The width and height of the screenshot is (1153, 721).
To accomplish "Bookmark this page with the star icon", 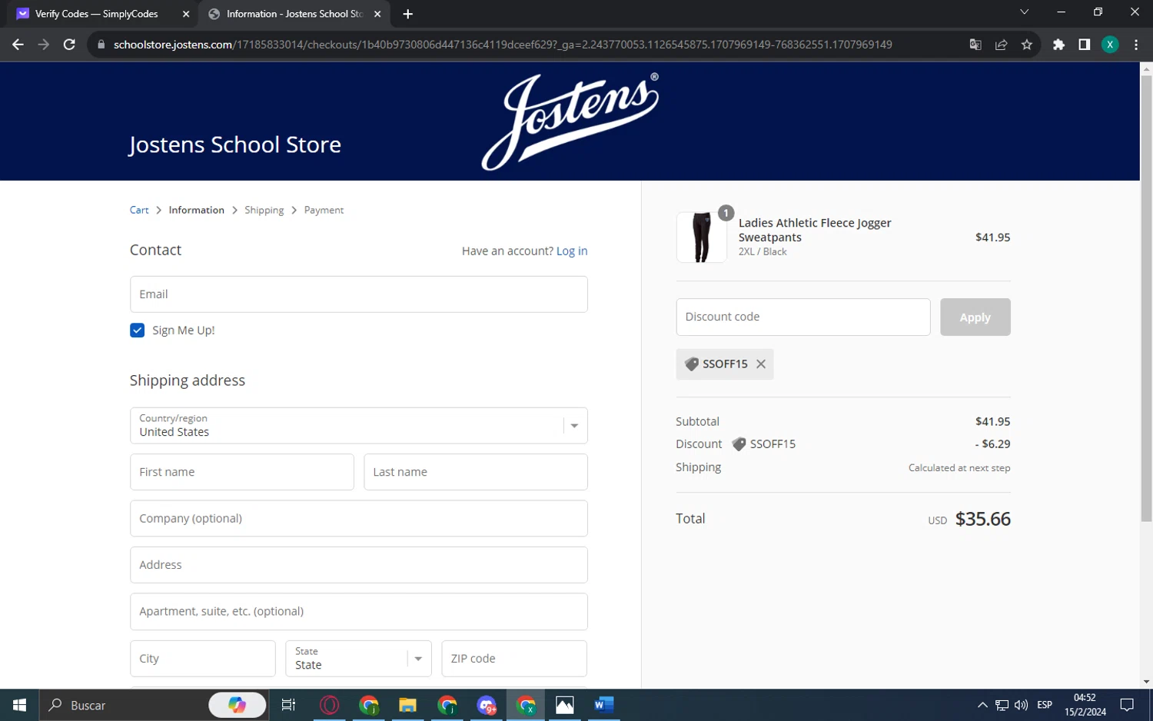I will [x=1026, y=45].
